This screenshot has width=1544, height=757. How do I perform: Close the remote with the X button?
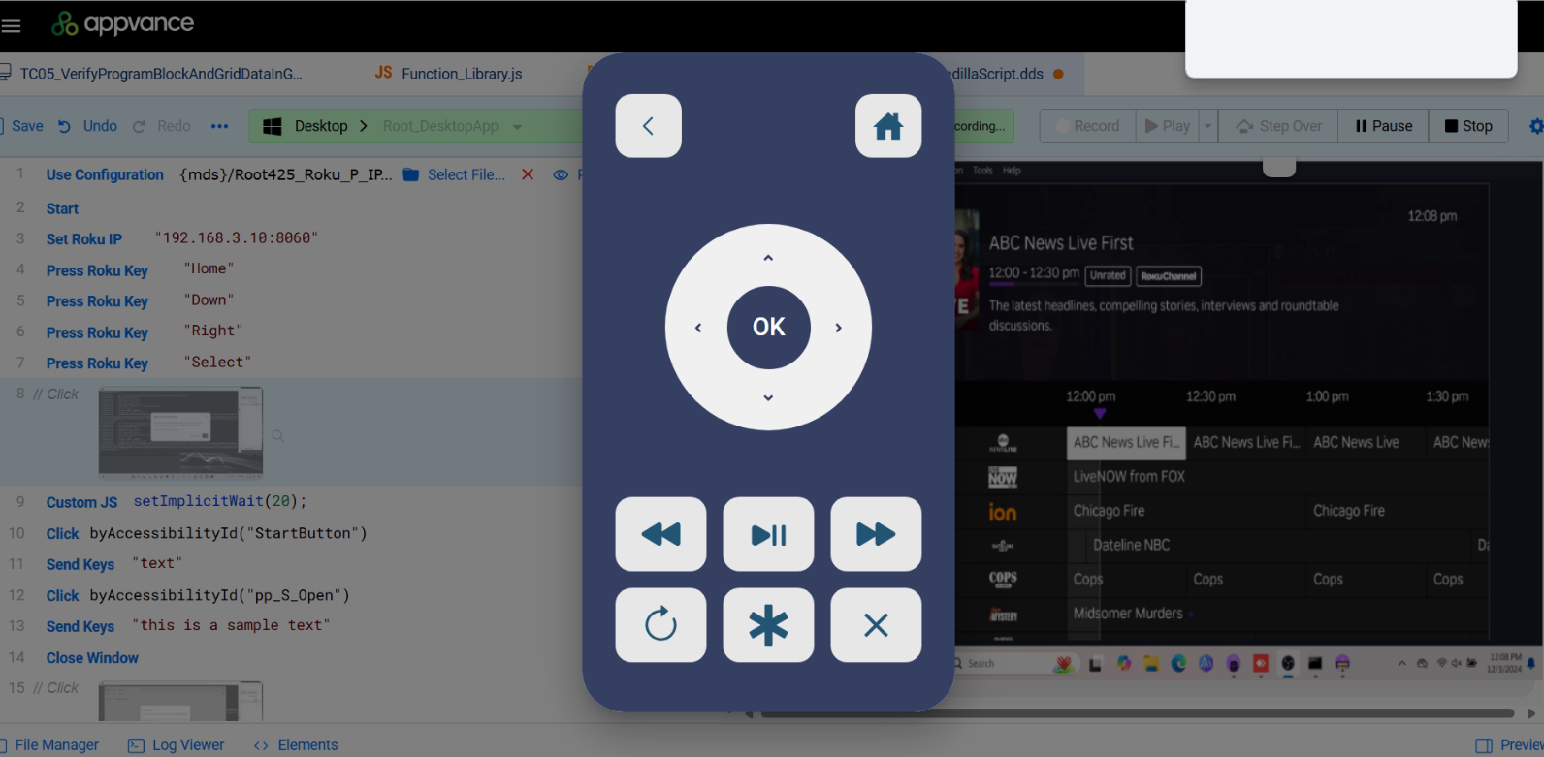[876, 625]
